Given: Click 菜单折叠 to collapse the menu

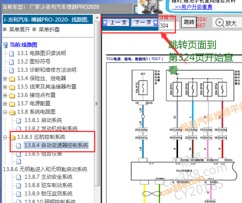Looking at the screenshot, I should [x=49, y=30].
